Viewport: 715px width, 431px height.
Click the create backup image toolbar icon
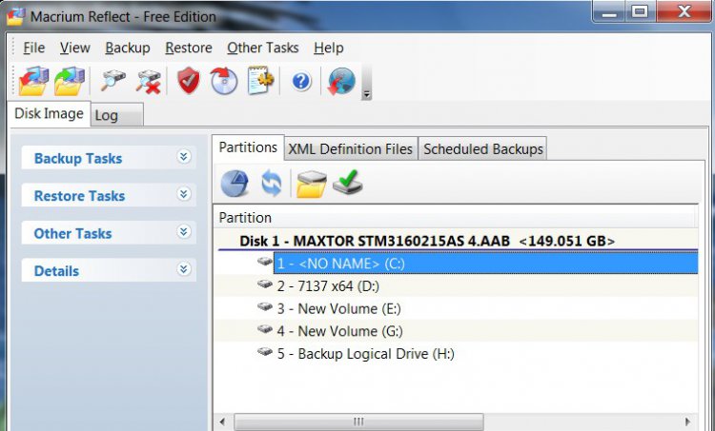point(33,81)
